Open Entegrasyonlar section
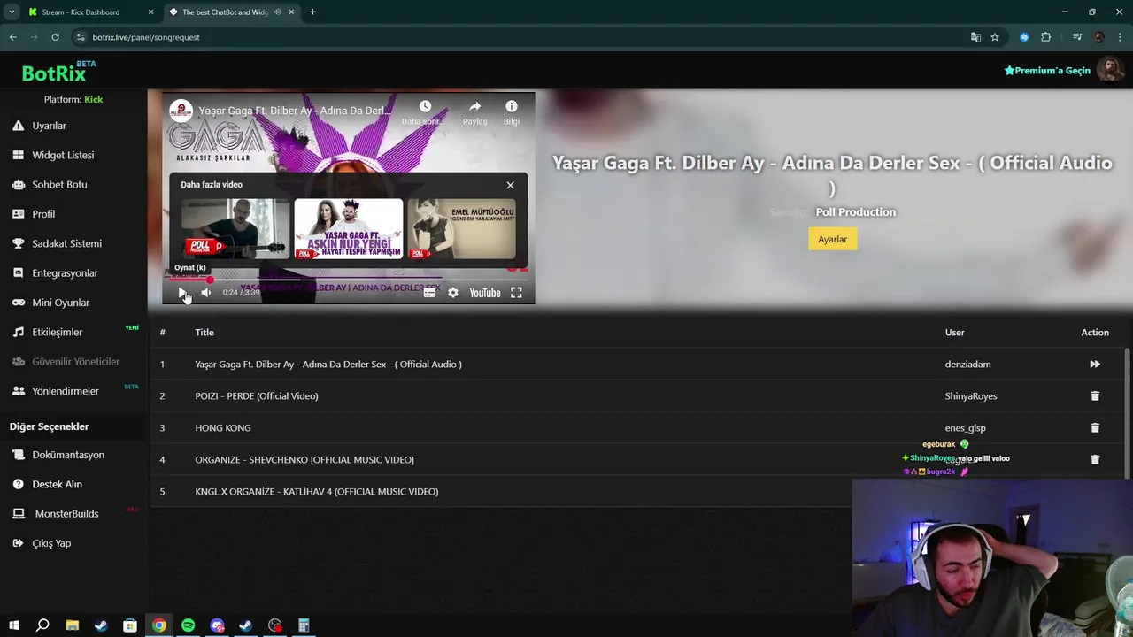This screenshot has height=637, width=1133. [65, 273]
